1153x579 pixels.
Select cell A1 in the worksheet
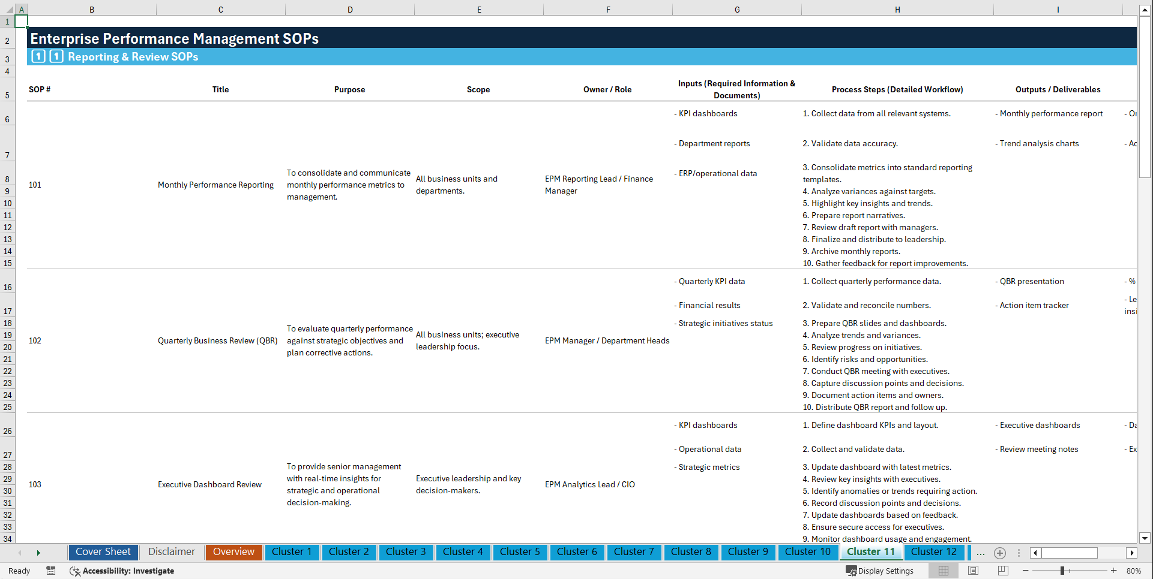pos(22,21)
